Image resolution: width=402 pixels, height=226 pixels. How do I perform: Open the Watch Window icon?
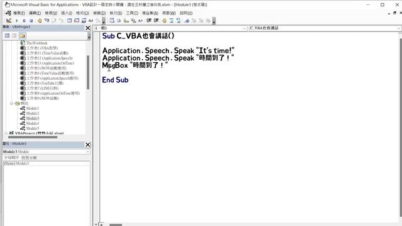(x=84, y=21)
